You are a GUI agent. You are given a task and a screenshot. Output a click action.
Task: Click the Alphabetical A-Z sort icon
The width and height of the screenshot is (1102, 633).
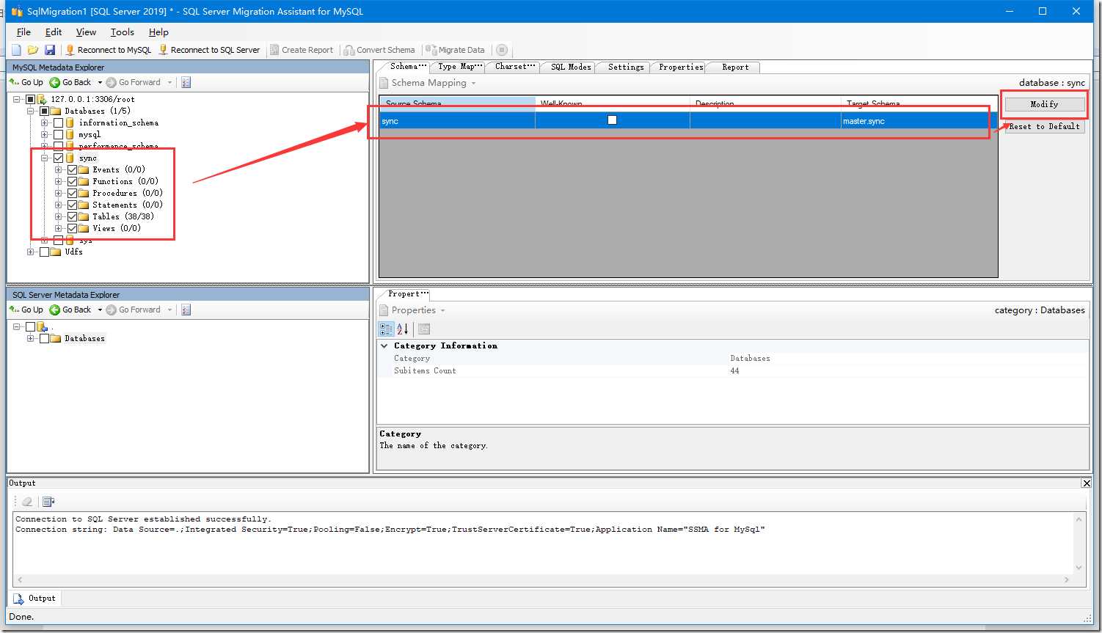tap(402, 329)
